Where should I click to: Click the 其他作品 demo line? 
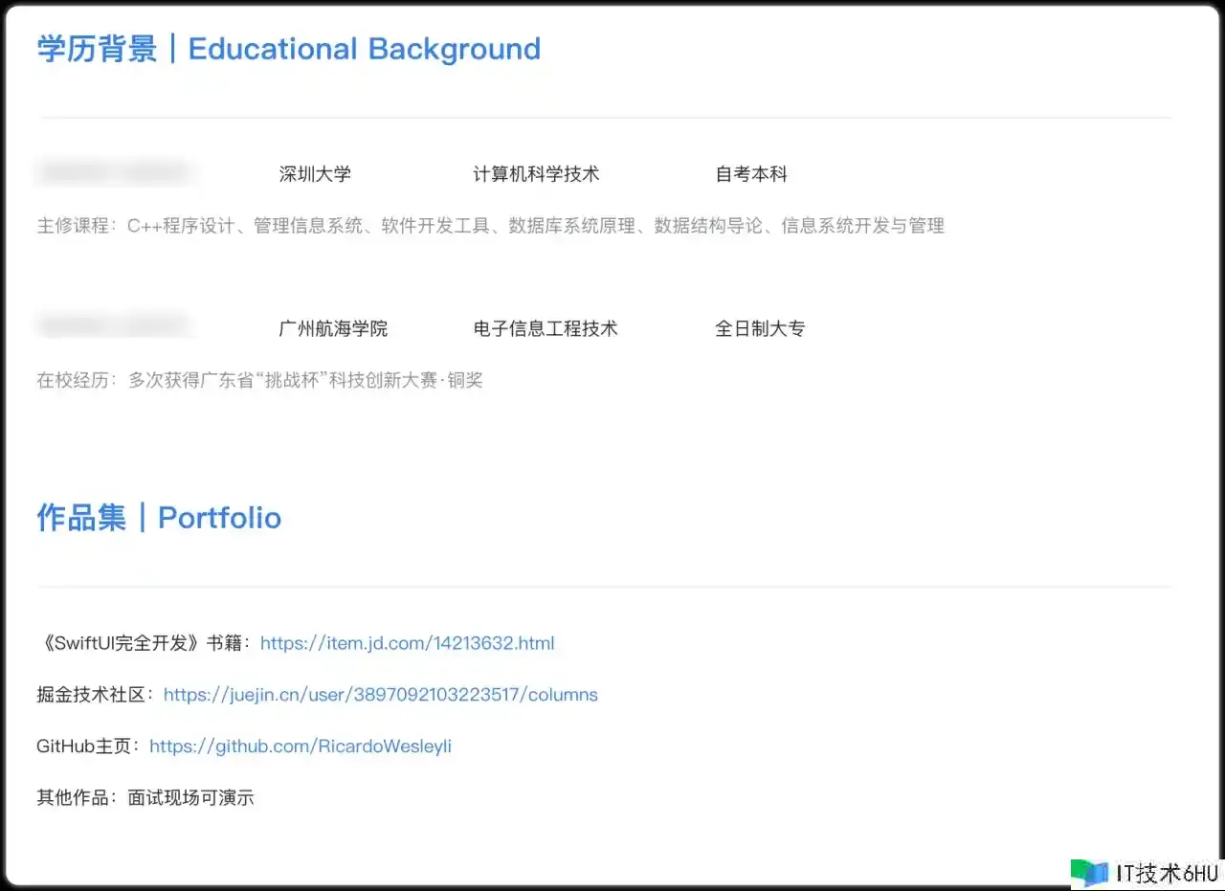tap(145, 798)
